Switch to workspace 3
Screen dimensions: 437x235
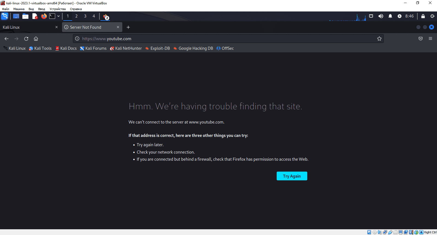coord(85,16)
